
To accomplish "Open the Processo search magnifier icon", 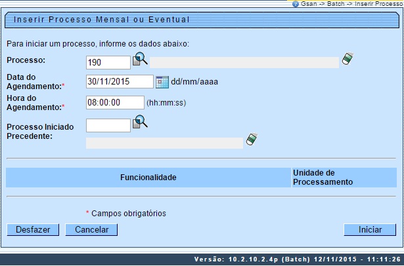I will point(140,59).
